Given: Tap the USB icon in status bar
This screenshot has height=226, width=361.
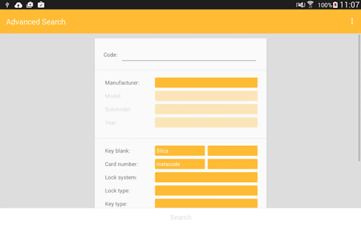Looking at the screenshot, I should (7, 5).
